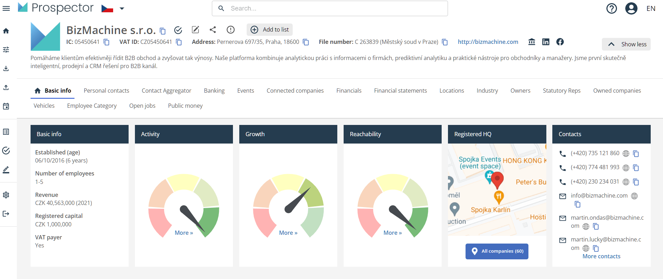
Task: Switch language via EN selector
Action: coord(651,8)
